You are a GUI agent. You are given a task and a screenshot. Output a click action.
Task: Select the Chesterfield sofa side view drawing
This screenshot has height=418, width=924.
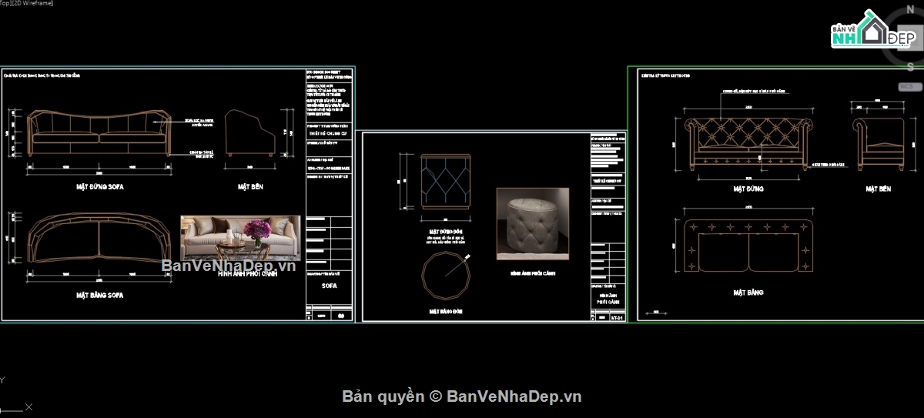pos(877,144)
